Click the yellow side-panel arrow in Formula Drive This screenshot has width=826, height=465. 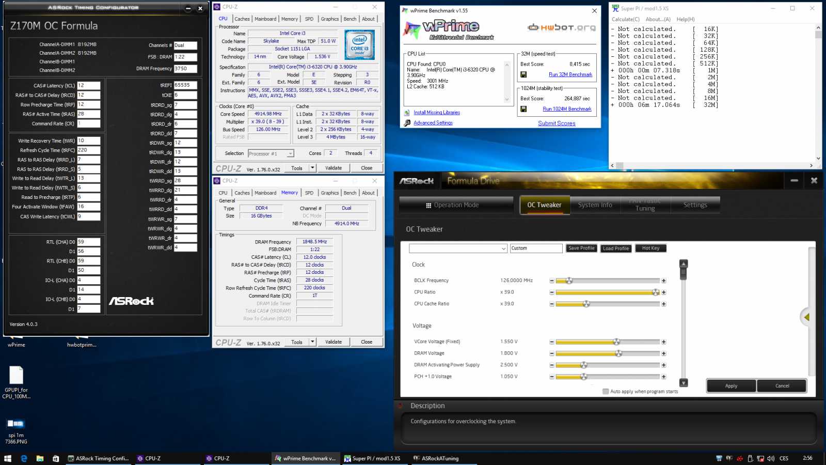click(806, 317)
